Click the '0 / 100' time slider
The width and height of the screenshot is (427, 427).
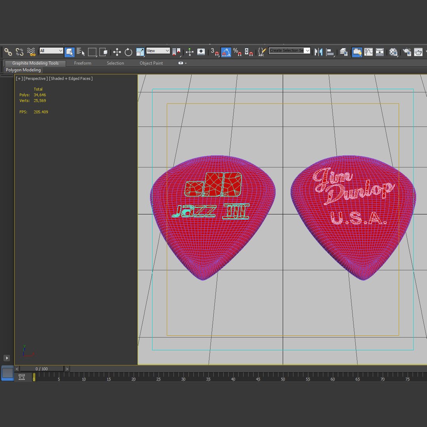click(42, 369)
